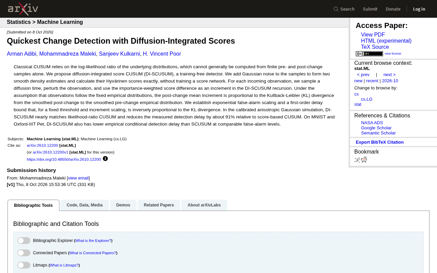Click Export BibTeX Citation
Screen dimensions: 437x273
pos(380,142)
